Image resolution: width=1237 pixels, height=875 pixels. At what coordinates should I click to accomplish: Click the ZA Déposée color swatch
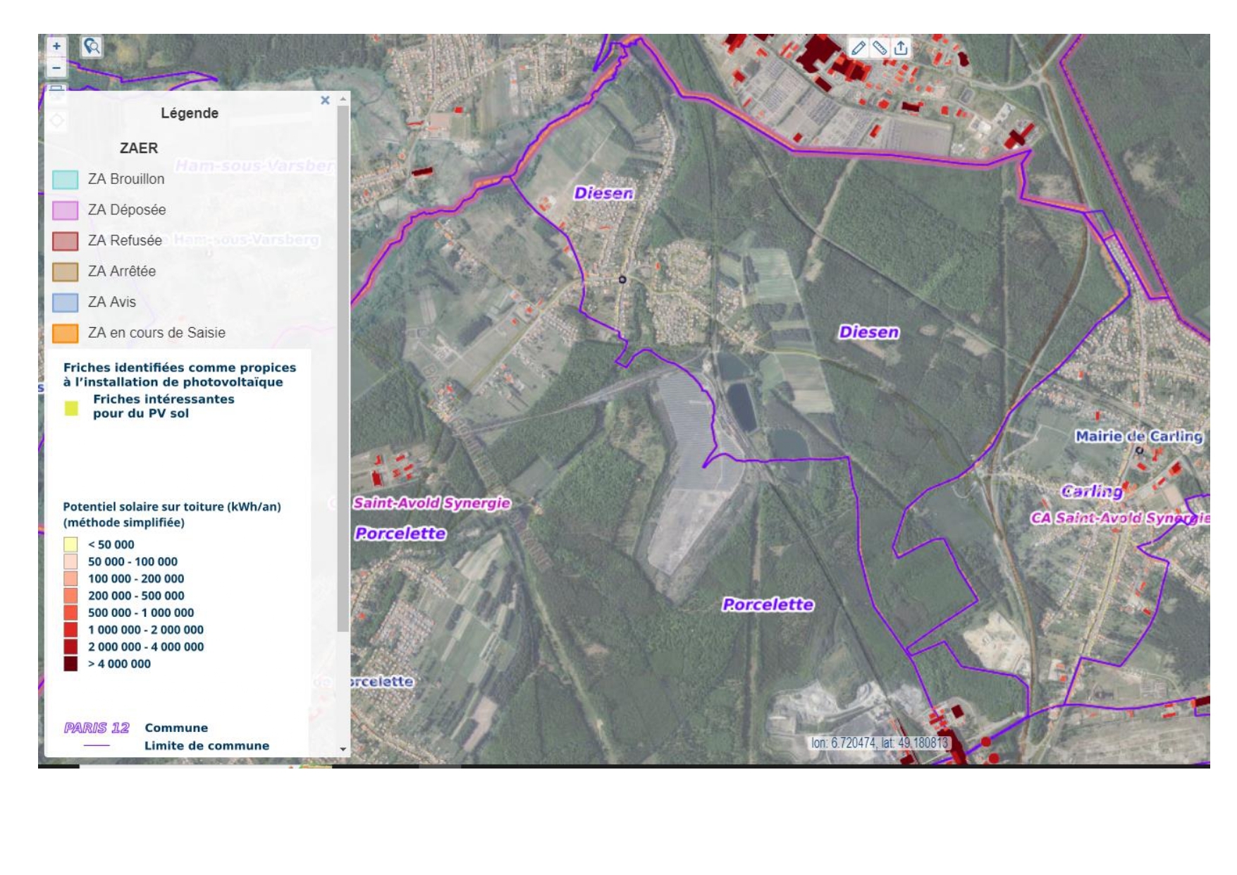coord(65,210)
